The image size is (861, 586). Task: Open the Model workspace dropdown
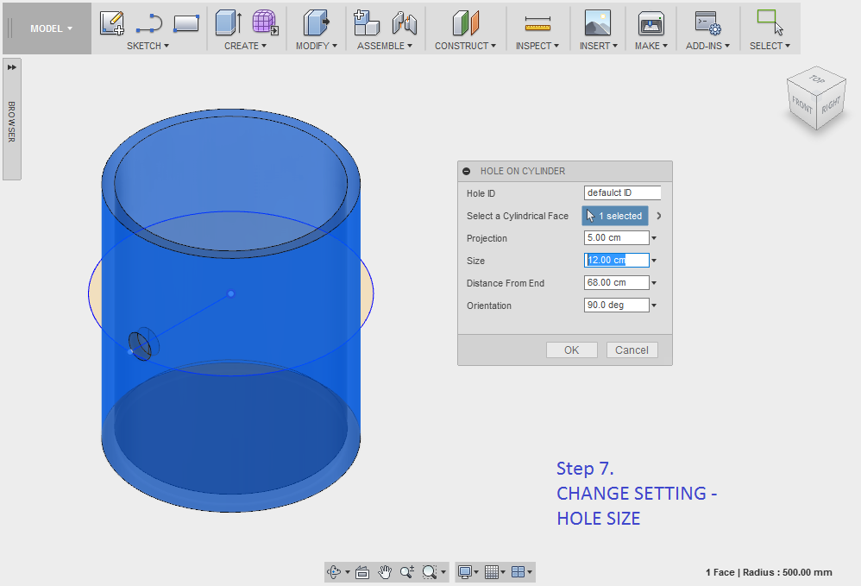(x=51, y=28)
